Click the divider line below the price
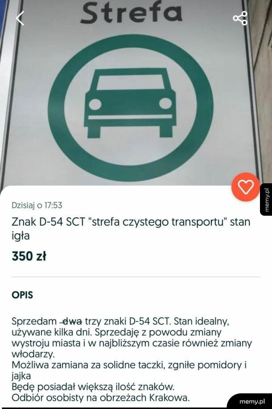 pos(136,277)
